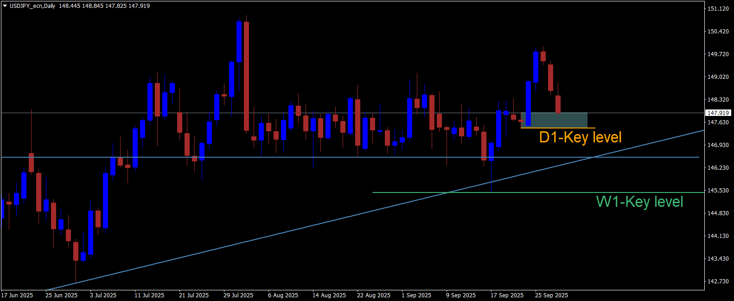
Task: Select the green W1-Key level text label
Action: pyautogui.click(x=639, y=202)
